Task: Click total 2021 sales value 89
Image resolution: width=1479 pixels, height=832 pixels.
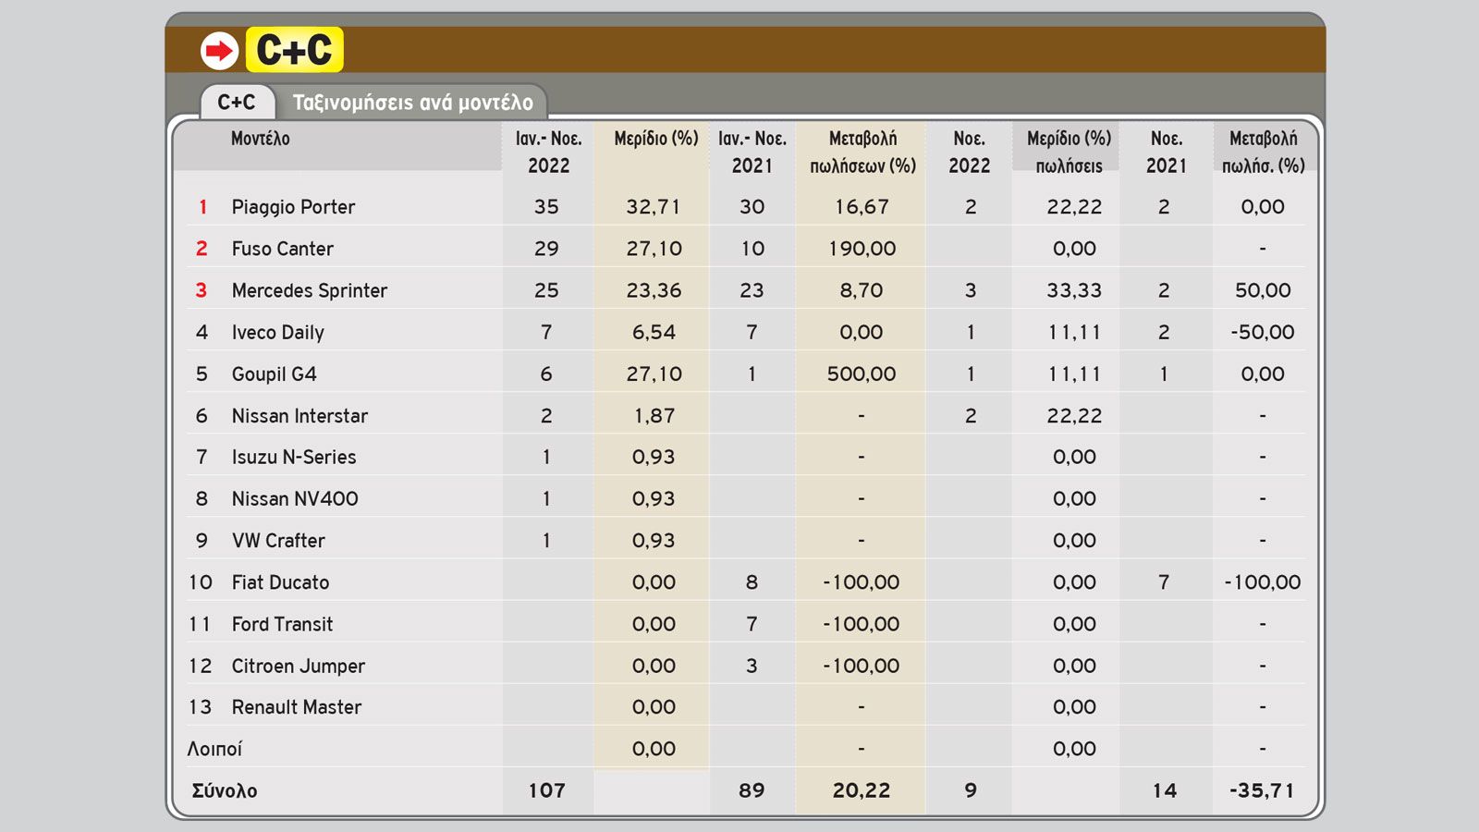Action: pyautogui.click(x=752, y=790)
